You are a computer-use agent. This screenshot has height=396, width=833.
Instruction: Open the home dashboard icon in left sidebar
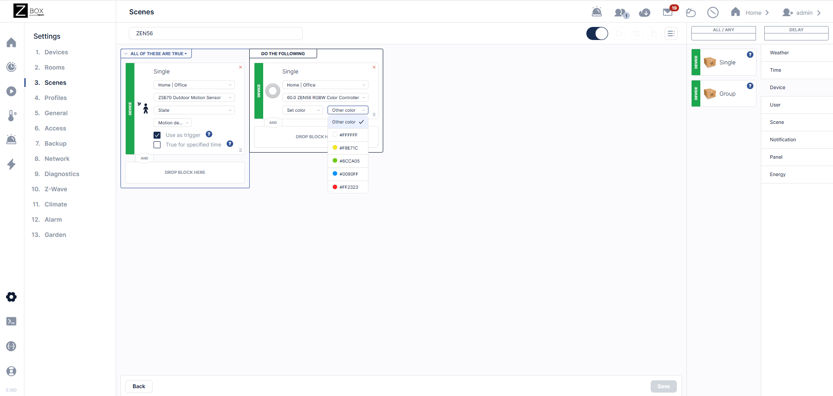[12, 43]
